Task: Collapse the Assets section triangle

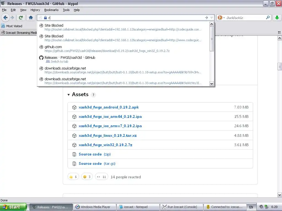Action: [x=69, y=95]
